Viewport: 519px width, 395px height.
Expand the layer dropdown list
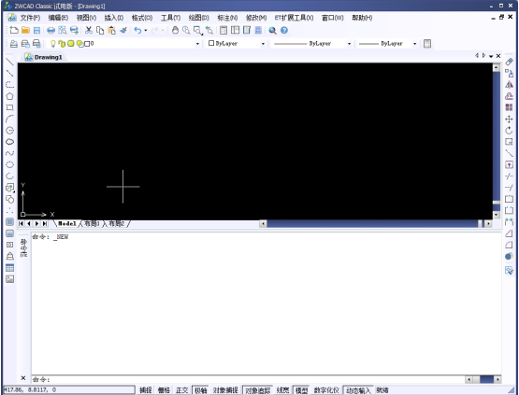(x=197, y=44)
